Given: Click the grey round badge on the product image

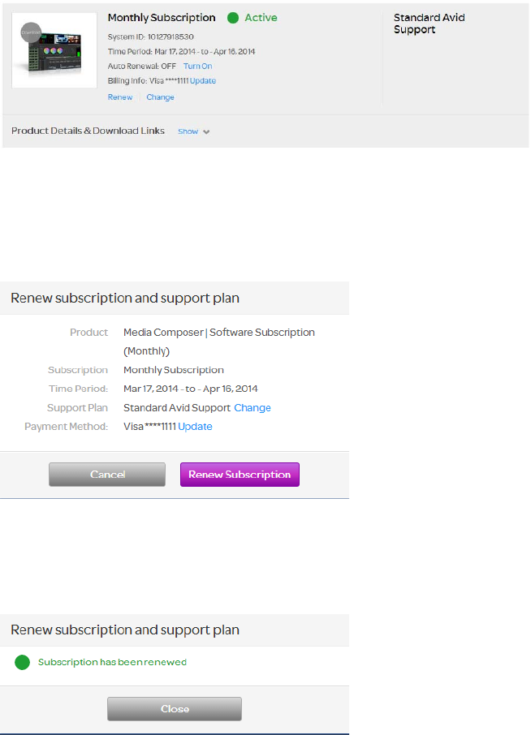Looking at the screenshot, I should [31, 34].
